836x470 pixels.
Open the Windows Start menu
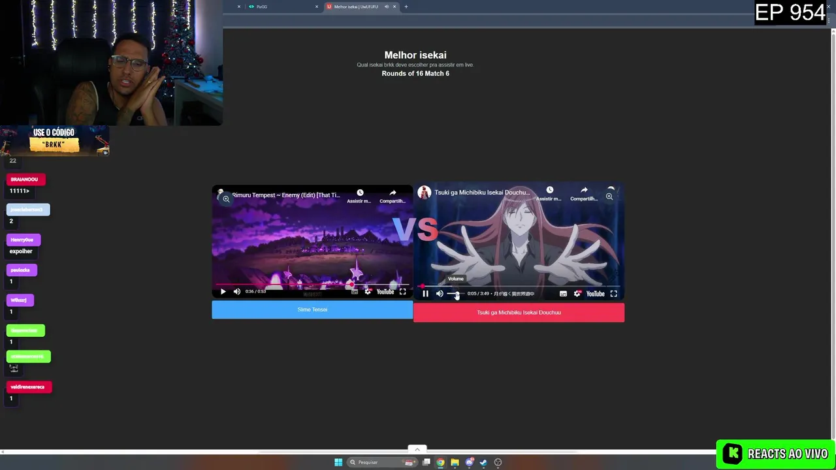338,462
